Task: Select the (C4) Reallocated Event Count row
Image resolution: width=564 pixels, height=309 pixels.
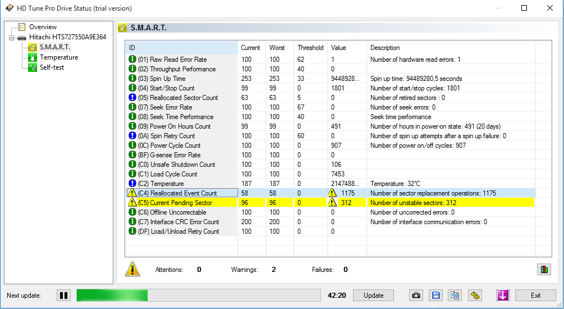Action: [330, 193]
